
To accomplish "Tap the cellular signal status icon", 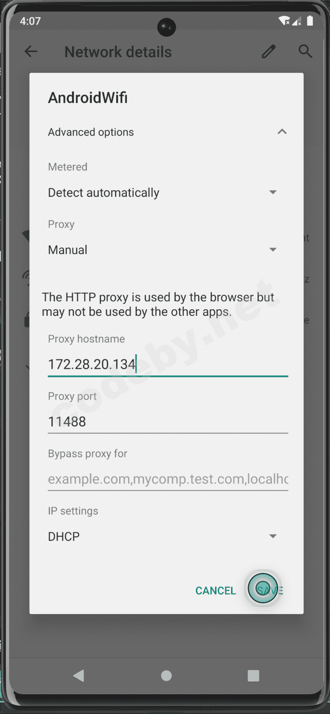I will (297, 21).
